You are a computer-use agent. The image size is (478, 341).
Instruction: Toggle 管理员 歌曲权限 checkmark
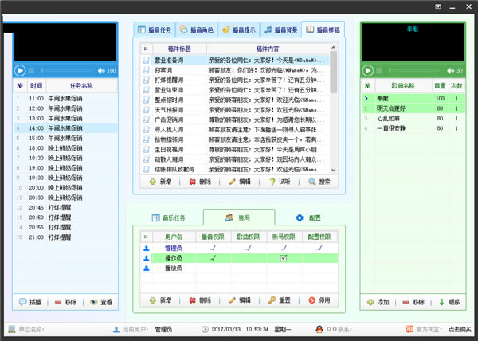point(249,249)
